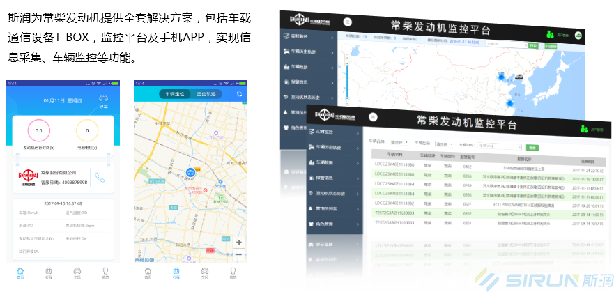
Task: Zoom out with the map minus button
Action: [239, 254]
